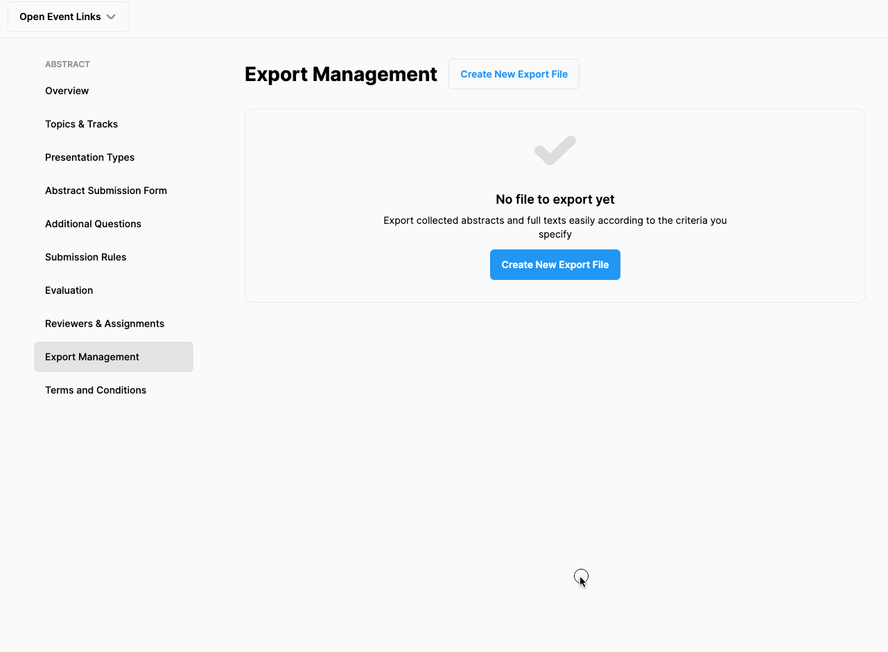This screenshot has width=888, height=652.
Task: Click the blue Create New Export File button
Action: tap(555, 265)
